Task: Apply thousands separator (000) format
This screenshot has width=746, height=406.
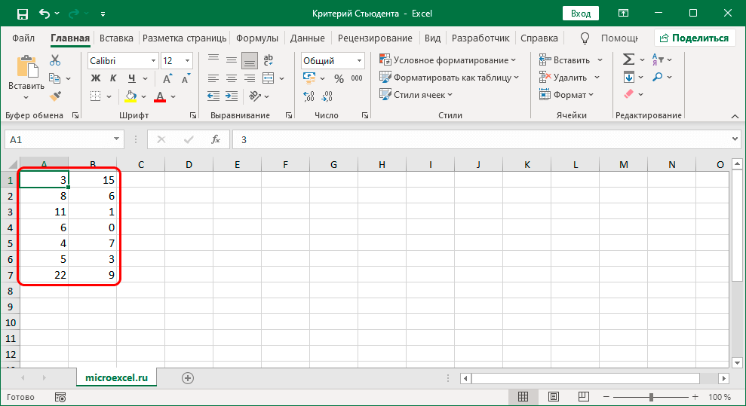Action: pos(357,78)
